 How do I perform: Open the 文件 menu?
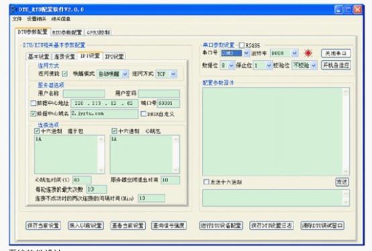coord(17,19)
